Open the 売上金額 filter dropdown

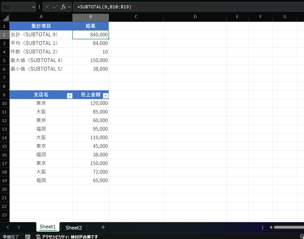tap(105, 95)
